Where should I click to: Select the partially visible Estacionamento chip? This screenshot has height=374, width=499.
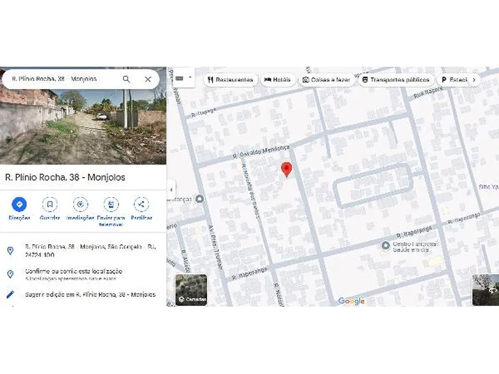(x=454, y=80)
